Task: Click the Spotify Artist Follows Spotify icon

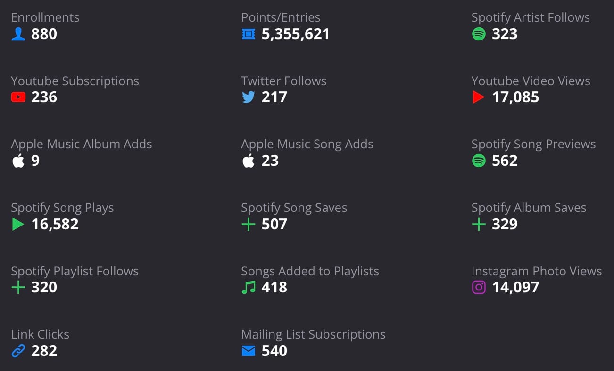Action: pyautogui.click(x=479, y=33)
